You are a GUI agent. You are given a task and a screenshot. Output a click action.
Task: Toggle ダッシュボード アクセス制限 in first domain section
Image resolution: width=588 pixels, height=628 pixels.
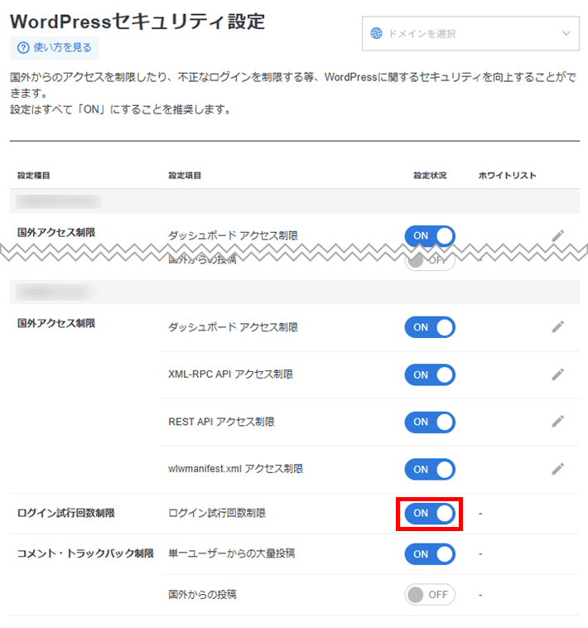click(430, 236)
